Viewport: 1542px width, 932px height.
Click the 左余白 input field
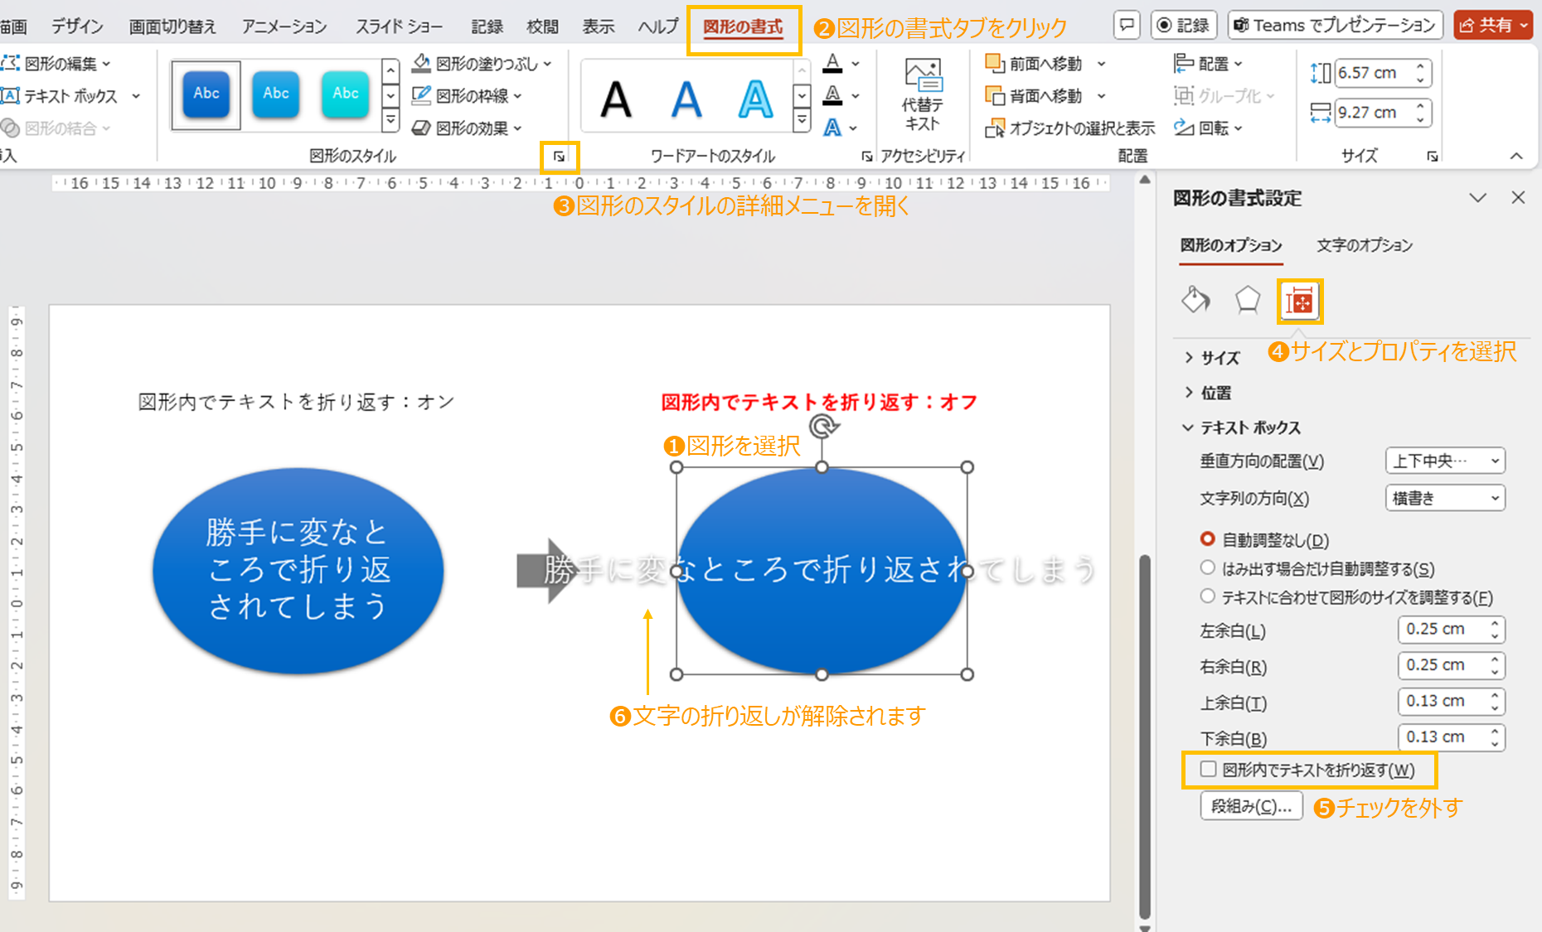1450,630
